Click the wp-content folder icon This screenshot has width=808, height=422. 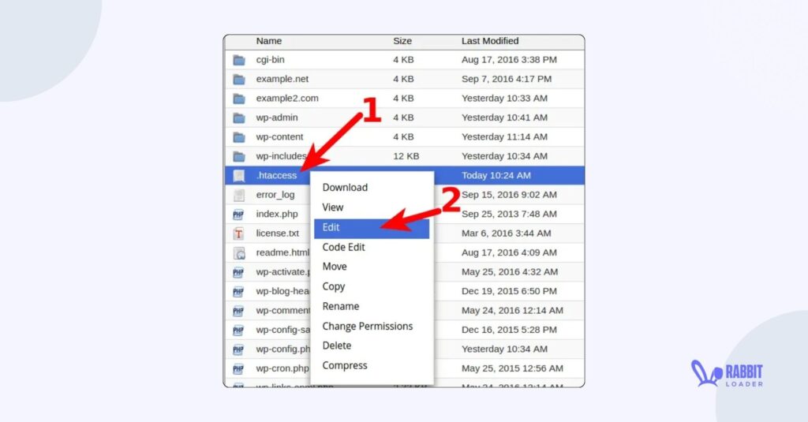(x=238, y=137)
